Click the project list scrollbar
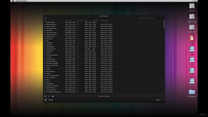Image resolution: width=208 pixels, height=117 pixels. tap(164, 24)
